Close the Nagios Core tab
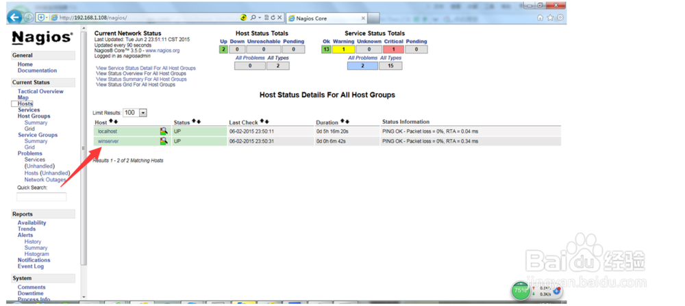 [363, 18]
